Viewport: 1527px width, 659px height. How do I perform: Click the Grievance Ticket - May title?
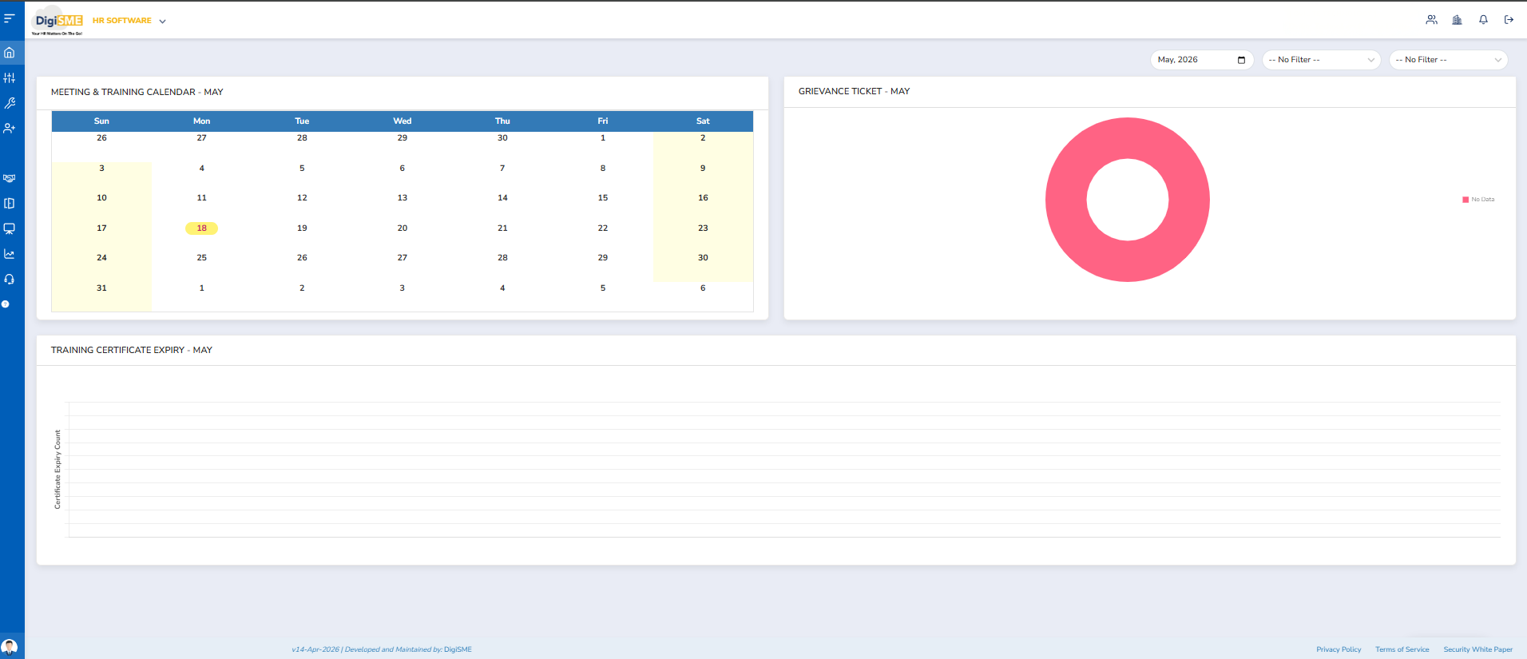point(854,92)
